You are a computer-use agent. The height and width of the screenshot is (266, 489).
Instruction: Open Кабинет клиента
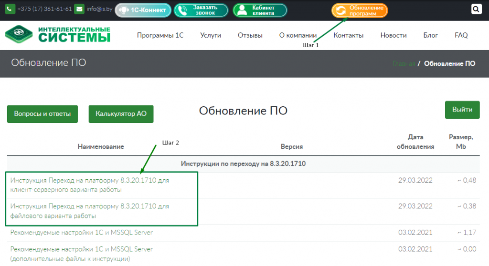point(259,10)
